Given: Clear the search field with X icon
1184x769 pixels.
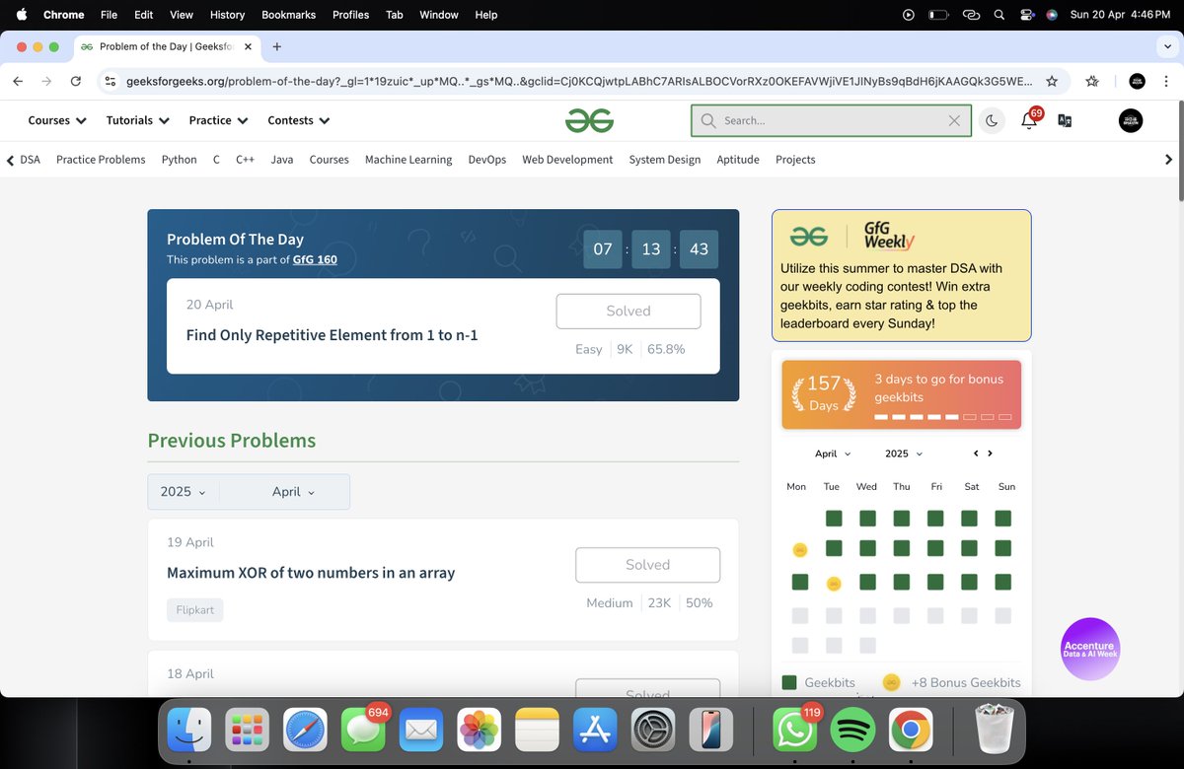Looking at the screenshot, I should pos(954,120).
